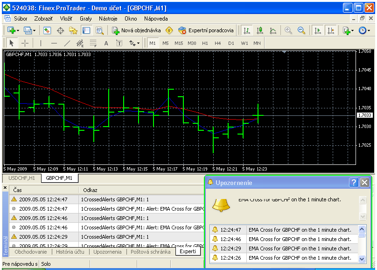The image size is (377, 270).
Task: Open the Navigator star-folder icon
Action: click(73, 30)
